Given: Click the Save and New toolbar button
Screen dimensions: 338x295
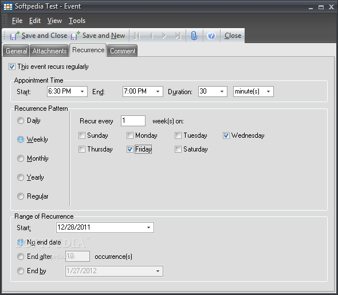Looking at the screenshot, I should coord(99,36).
